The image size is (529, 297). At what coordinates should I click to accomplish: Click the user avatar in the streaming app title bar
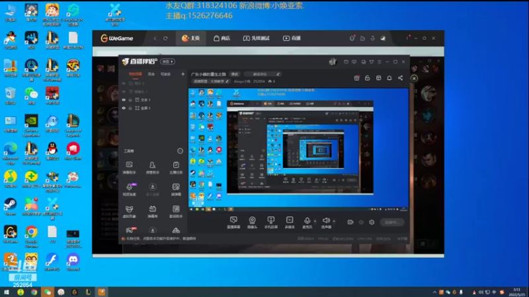[333, 61]
